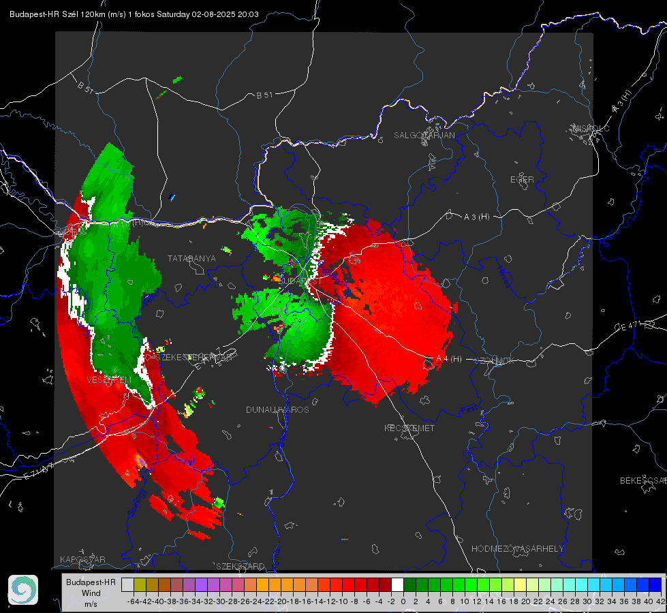Pick the pale grey leftmost legend swatch
667x613 pixels.
(127, 584)
